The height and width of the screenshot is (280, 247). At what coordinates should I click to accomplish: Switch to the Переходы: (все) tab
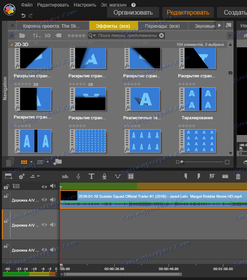coord(162,26)
